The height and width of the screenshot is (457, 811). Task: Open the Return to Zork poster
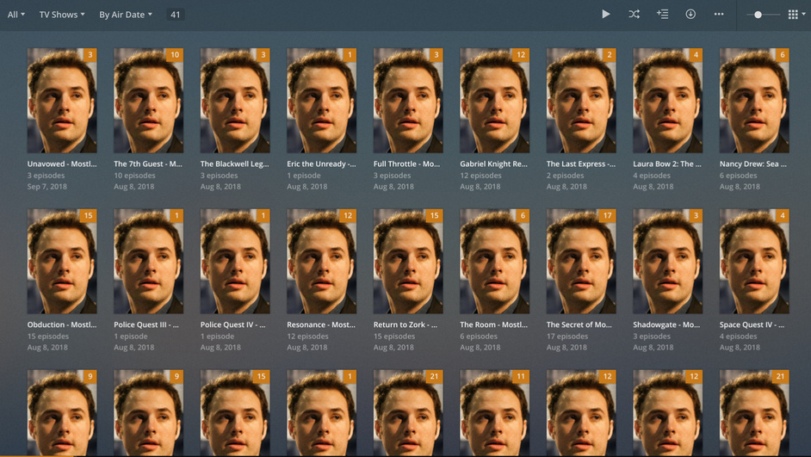tap(408, 261)
